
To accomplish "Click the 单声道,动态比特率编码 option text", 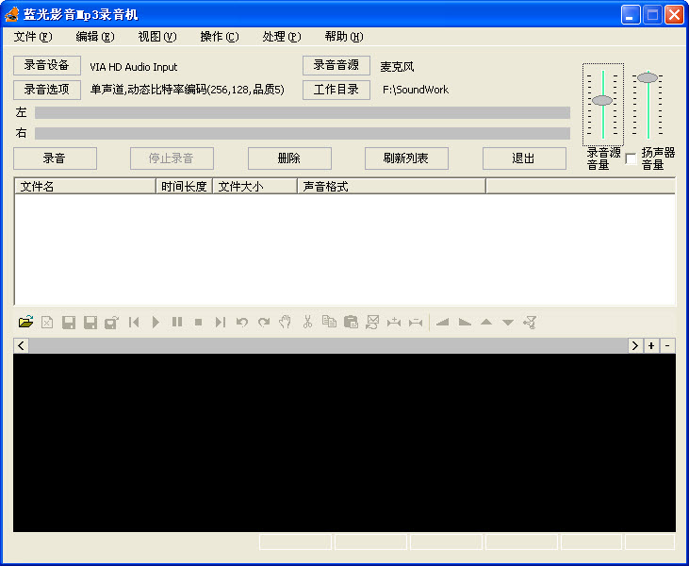I will [x=188, y=90].
